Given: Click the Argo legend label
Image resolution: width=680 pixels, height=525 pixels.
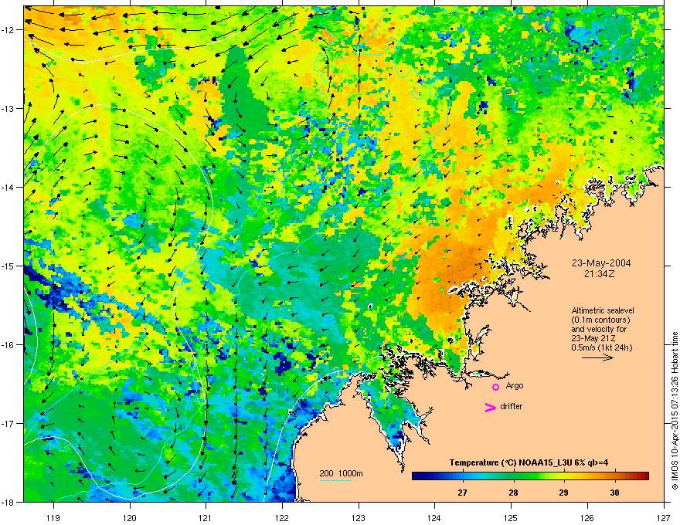Looking at the screenshot, I should coord(515,385).
